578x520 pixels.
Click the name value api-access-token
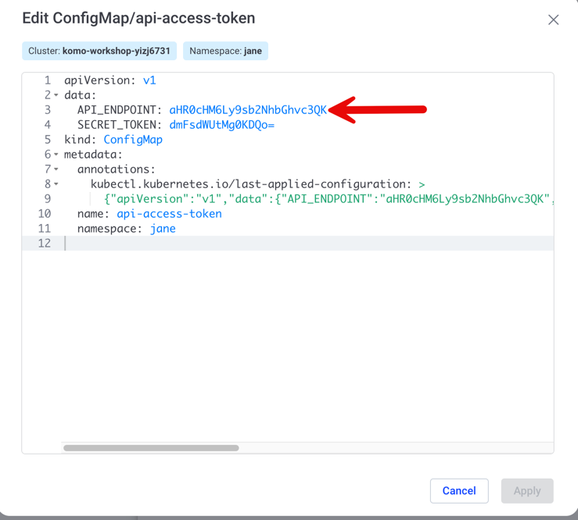169,214
